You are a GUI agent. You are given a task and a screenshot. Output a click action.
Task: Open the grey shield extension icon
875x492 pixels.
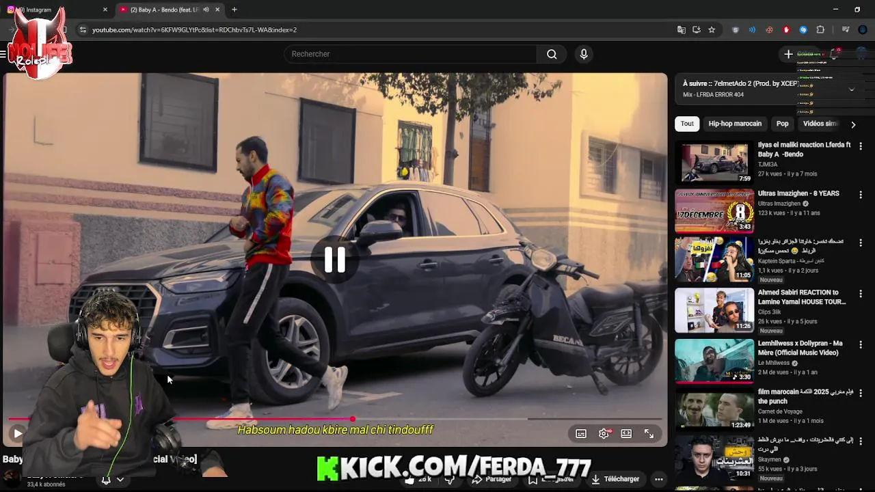(x=736, y=30)
